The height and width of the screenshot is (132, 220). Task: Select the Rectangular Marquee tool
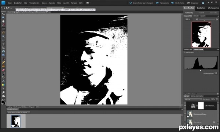point(3,29)
